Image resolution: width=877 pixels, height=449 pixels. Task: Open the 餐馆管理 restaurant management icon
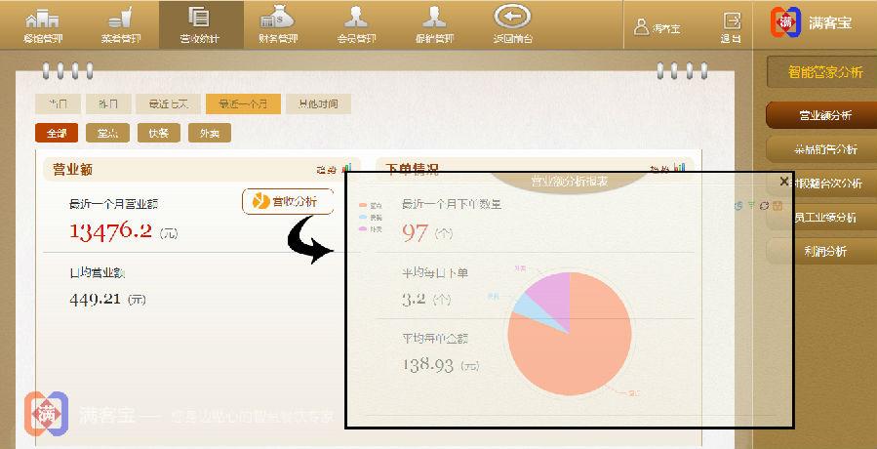(x=42, y=24)
